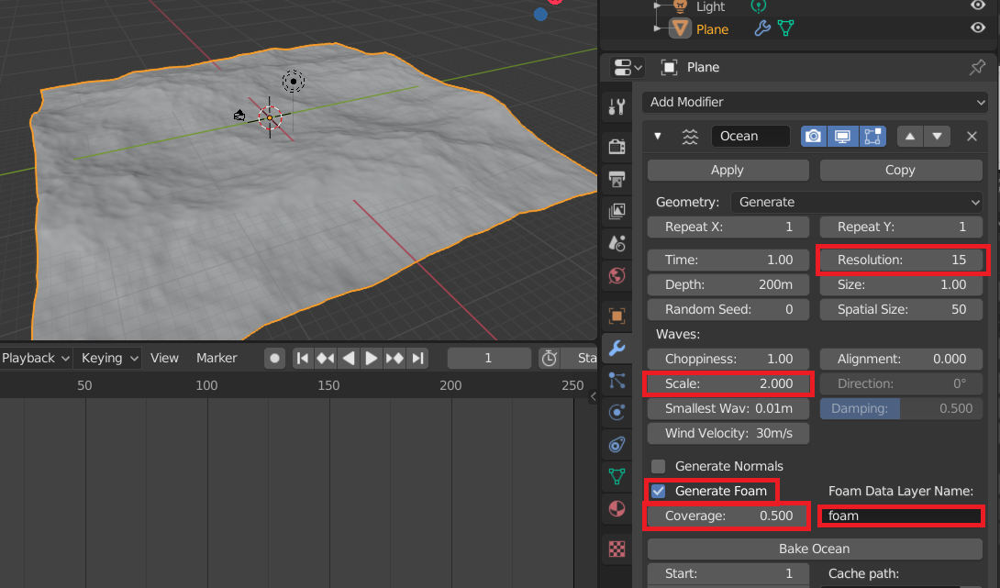
Task: Click the Bake Ocean button
Action: click(x=815, y=549)
